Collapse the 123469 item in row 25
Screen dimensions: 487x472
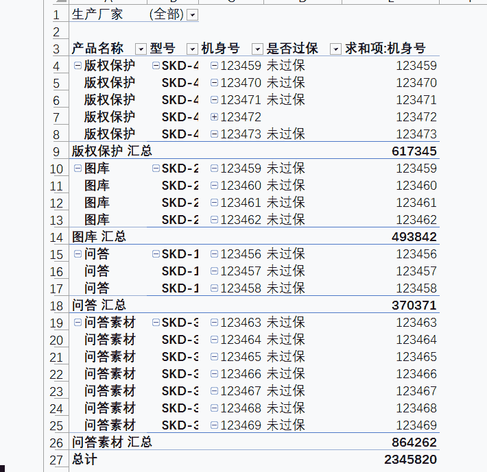click(214, 425)
